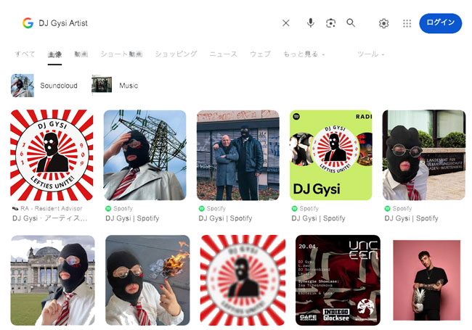This screenshot has width=472, height=330.
Task: Open the blurred Lefties Unite logo image
Action: 243,280
